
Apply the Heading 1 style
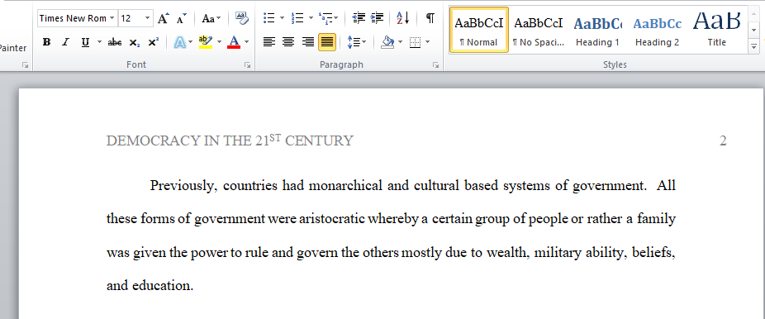click(x=597, y=30)
